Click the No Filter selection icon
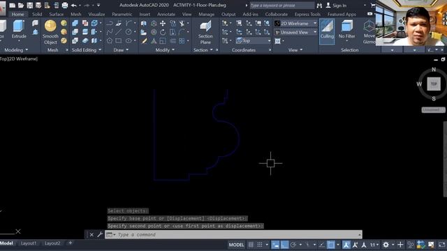The image size is (447, 251). click(x=347, y=29)
